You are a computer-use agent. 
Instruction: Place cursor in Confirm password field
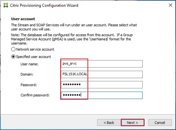(x=102, y=95)
